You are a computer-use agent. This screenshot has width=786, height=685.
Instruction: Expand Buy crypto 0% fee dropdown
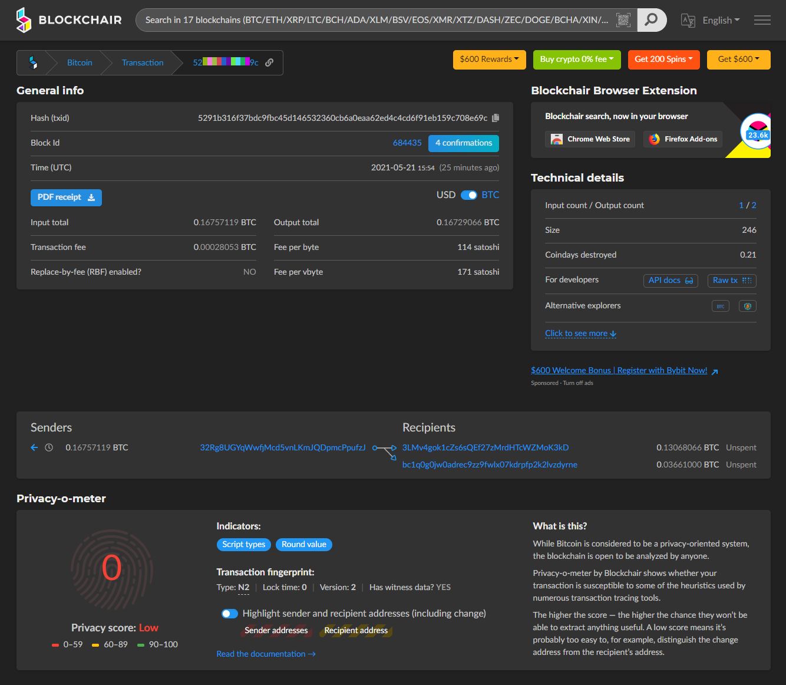[577, 59]
